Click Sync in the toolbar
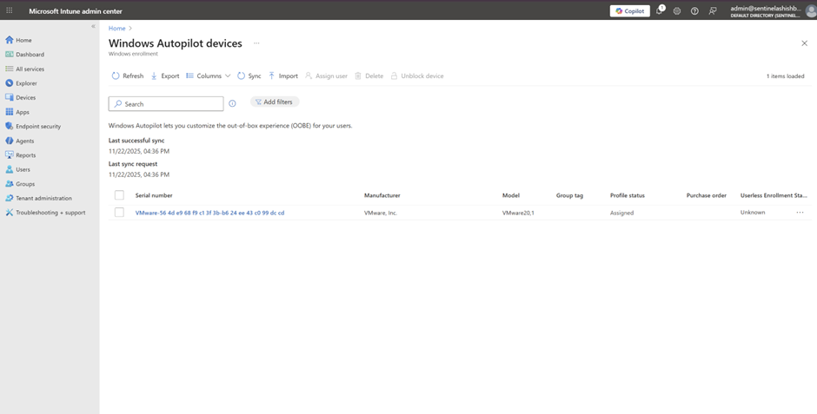Image resolution: width=817 pixels, height=414 pixels. (249, 76)
